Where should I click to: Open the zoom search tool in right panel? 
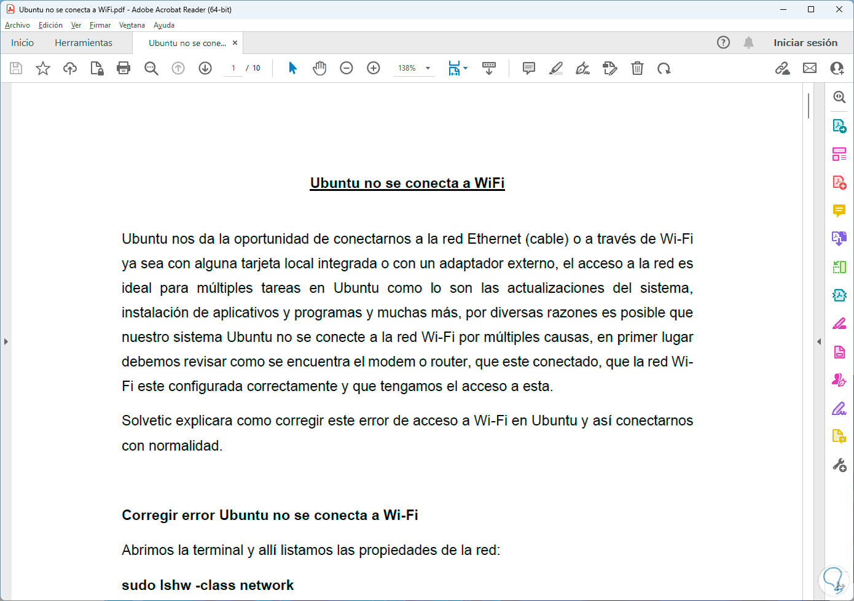[839, 97]
